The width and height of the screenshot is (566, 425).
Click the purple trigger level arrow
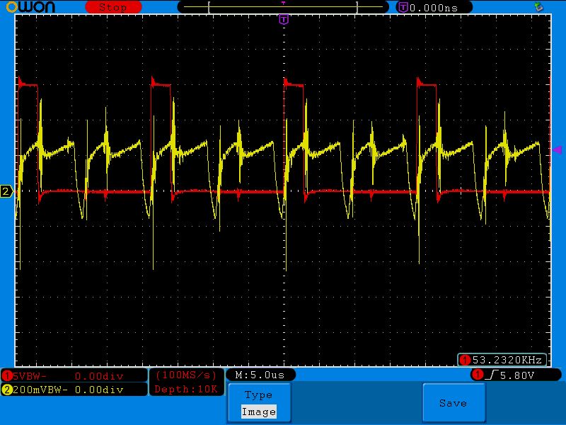click(558, 149)
